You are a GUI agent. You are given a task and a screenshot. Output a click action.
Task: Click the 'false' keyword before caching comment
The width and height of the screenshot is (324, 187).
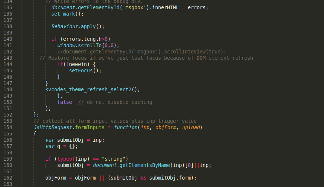coord(65,102)
